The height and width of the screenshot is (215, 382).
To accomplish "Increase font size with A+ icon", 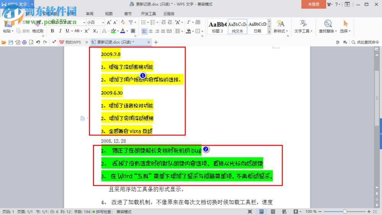I will coord(109,22).
